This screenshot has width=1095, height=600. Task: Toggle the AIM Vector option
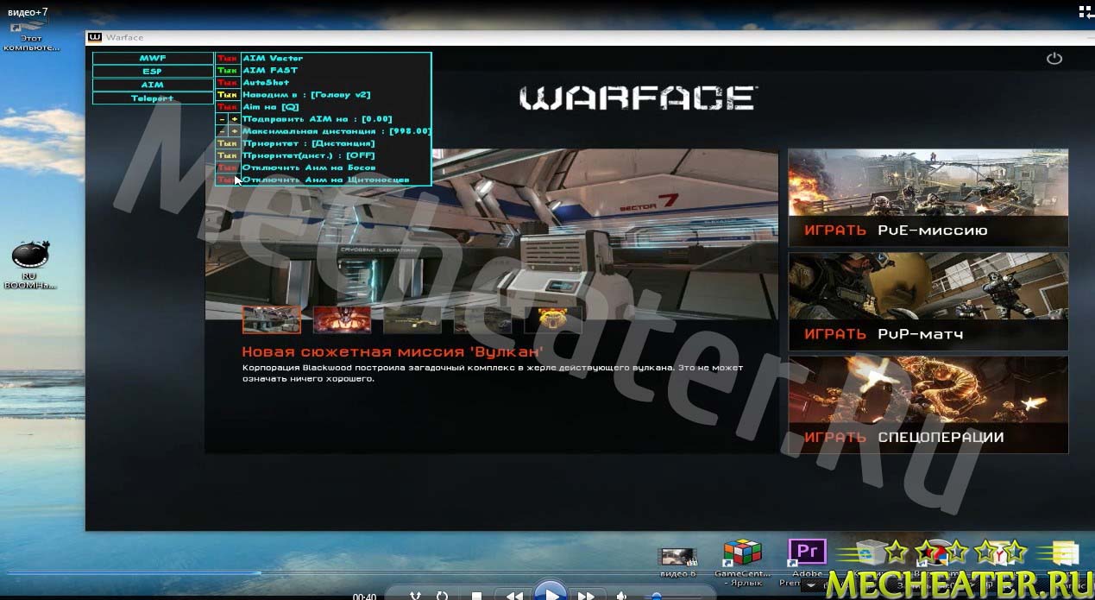click(x=228, y=59)
